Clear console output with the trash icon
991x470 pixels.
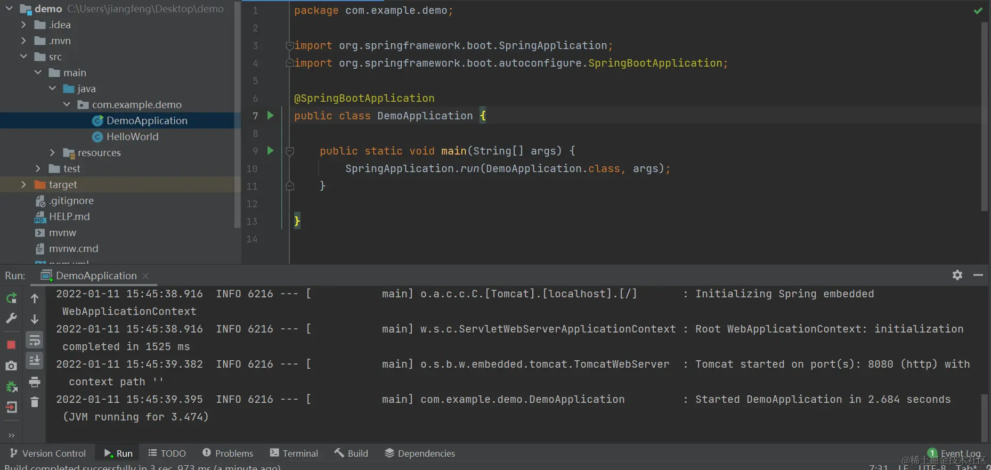[35, 402]
